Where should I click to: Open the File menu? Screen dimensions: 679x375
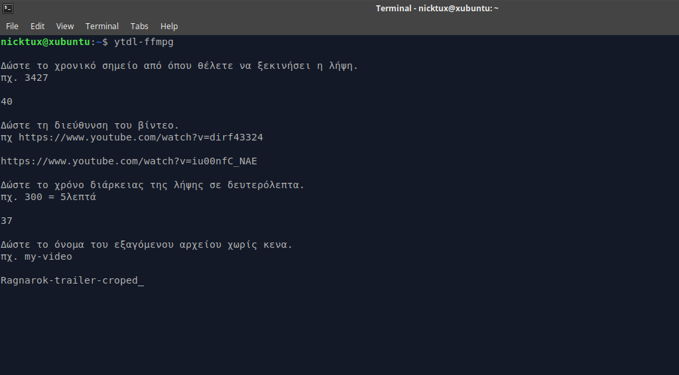tap(12, 27)
